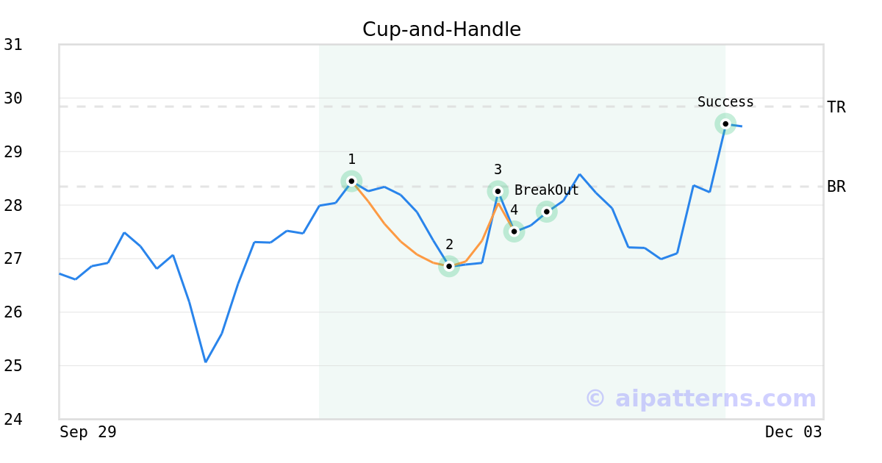Click the Success text label
The width and height of the screenshot is (882, 463).
point(725,102)
